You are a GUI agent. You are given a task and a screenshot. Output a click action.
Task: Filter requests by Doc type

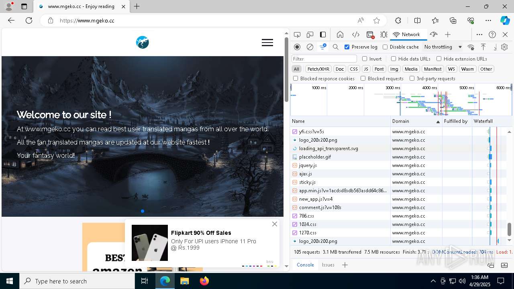tap(340, 69)
